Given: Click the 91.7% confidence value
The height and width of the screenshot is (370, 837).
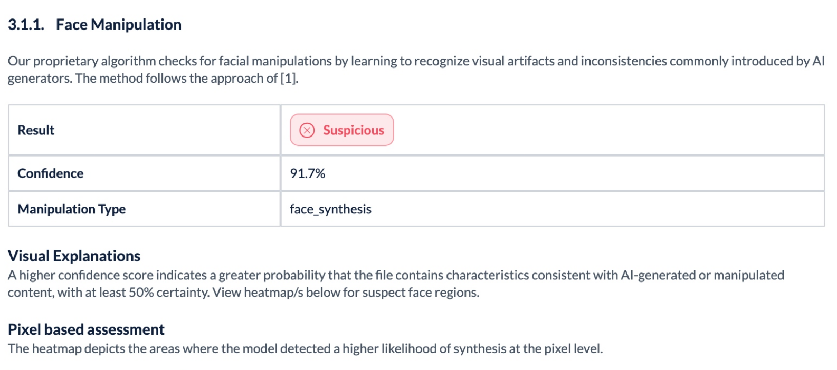Looking at the screenshot, I should coord(307,173).
